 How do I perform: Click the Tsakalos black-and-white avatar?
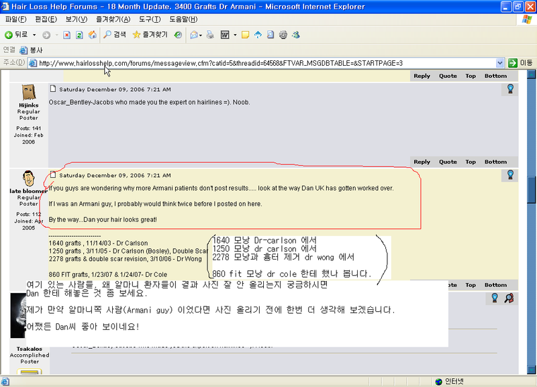pos(18,315)
